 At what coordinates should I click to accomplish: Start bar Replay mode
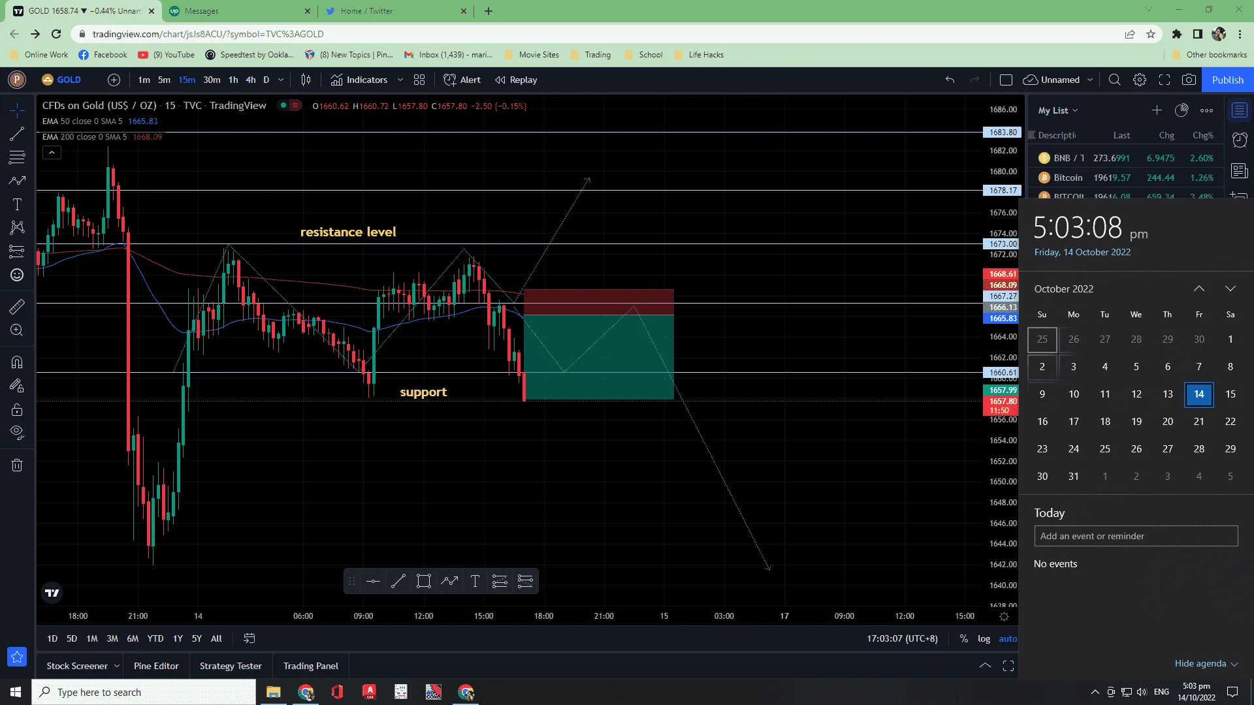click(516, 80)
